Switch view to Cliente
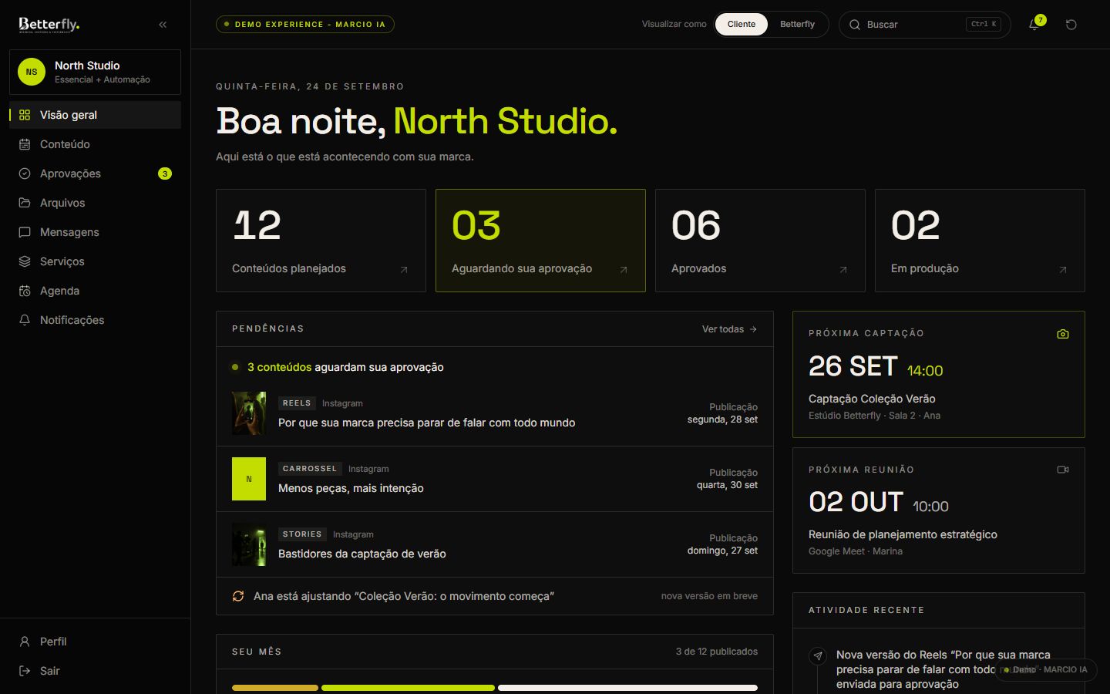 (x=742, y=25)
